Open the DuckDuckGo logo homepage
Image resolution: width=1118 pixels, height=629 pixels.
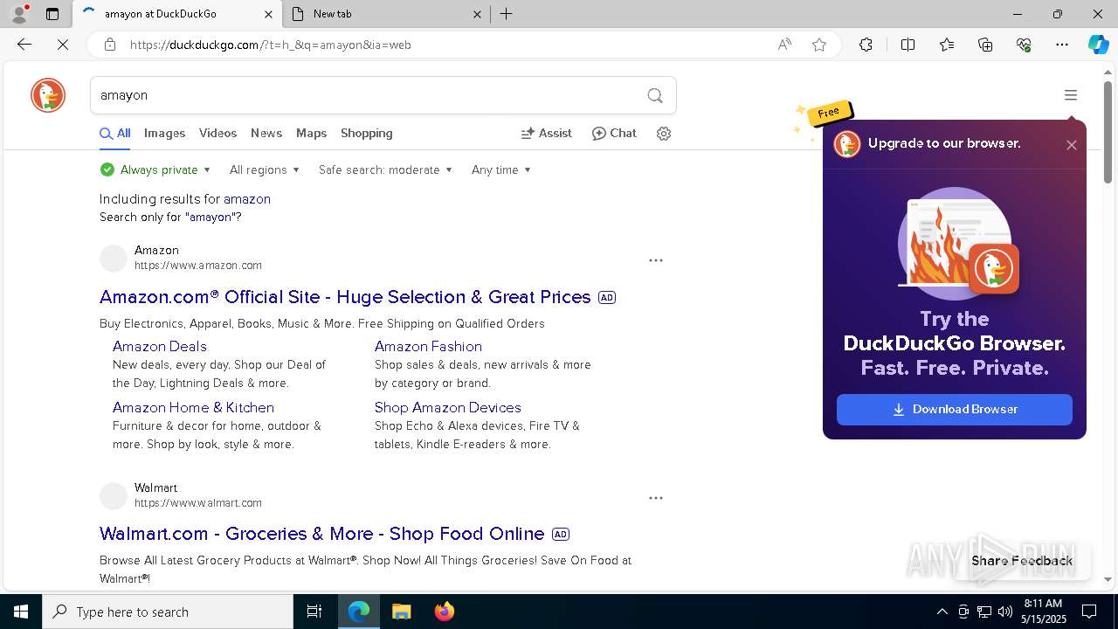48,95
